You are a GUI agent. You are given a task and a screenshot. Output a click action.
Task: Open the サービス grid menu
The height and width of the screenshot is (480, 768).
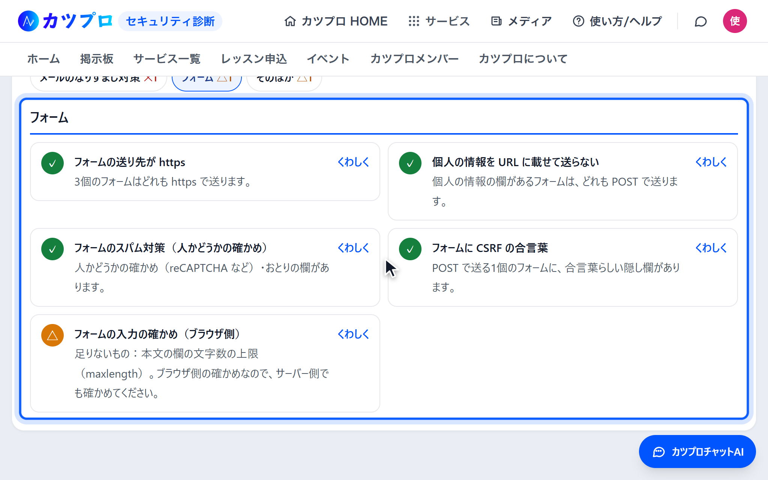[439, 21]
